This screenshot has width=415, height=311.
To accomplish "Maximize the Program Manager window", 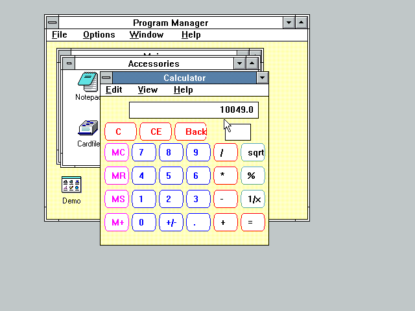I will [301, 23].
